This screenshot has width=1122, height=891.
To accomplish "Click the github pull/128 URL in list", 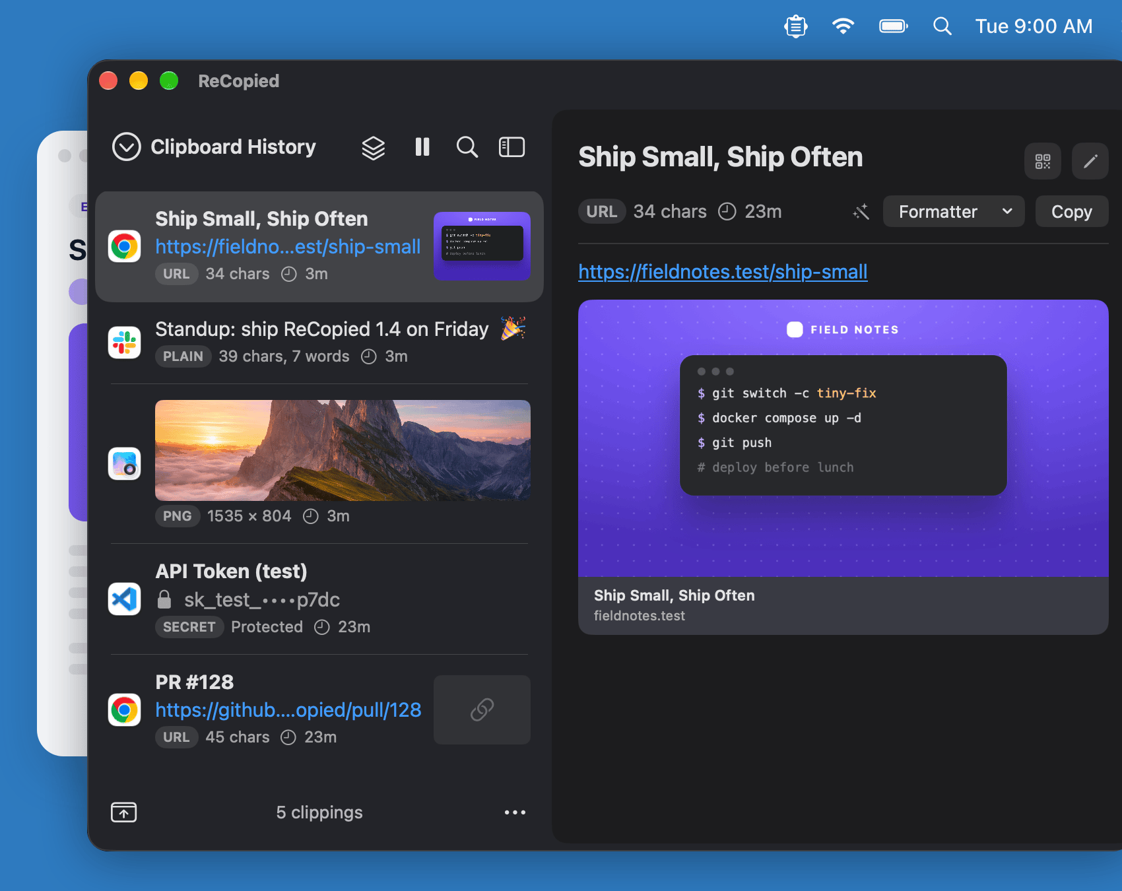I will (288, 709).
